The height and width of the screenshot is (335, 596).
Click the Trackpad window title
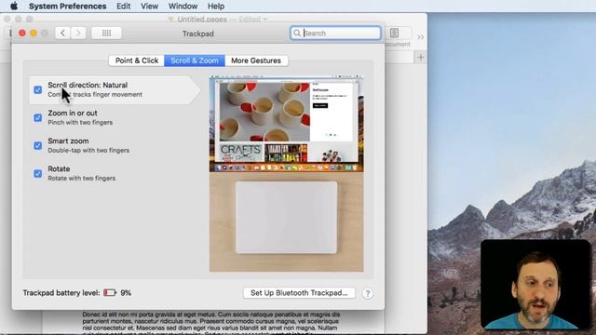coord(198,33)
